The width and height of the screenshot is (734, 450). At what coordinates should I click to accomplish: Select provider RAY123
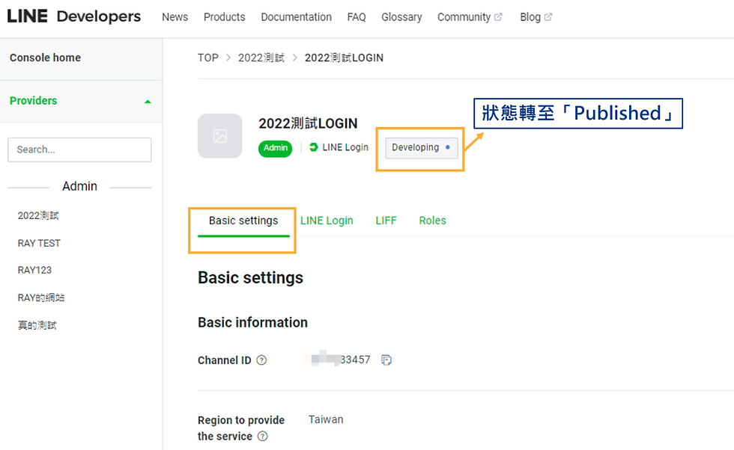pos(34,270)
